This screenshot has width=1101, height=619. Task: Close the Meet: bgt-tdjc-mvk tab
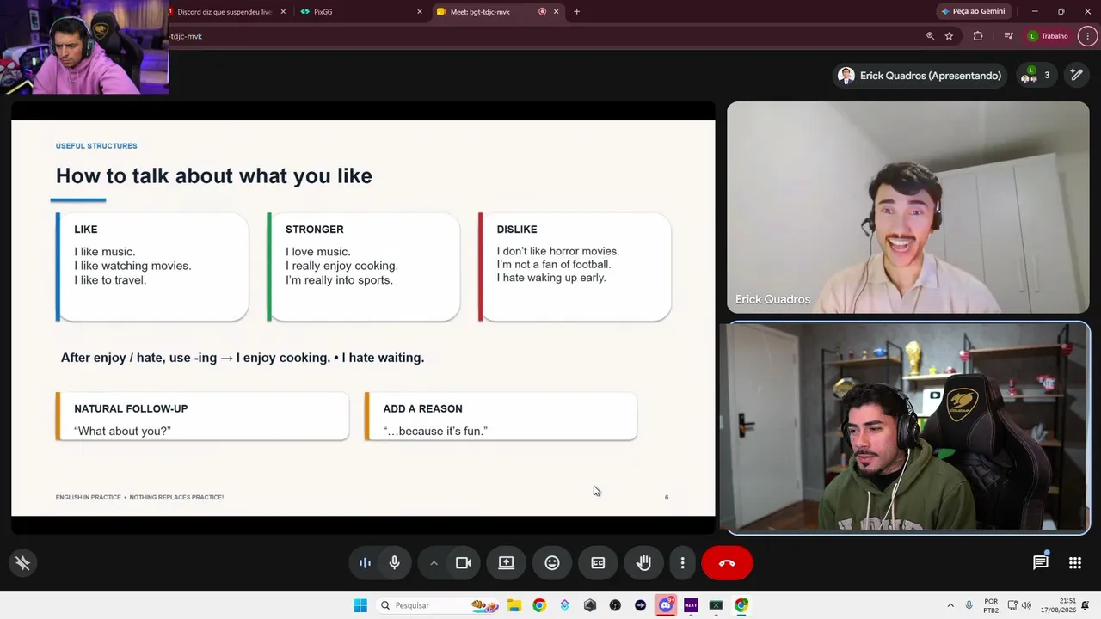(556, 12)
